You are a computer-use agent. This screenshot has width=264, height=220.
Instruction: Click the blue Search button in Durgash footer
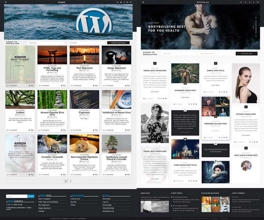(31, 196)
